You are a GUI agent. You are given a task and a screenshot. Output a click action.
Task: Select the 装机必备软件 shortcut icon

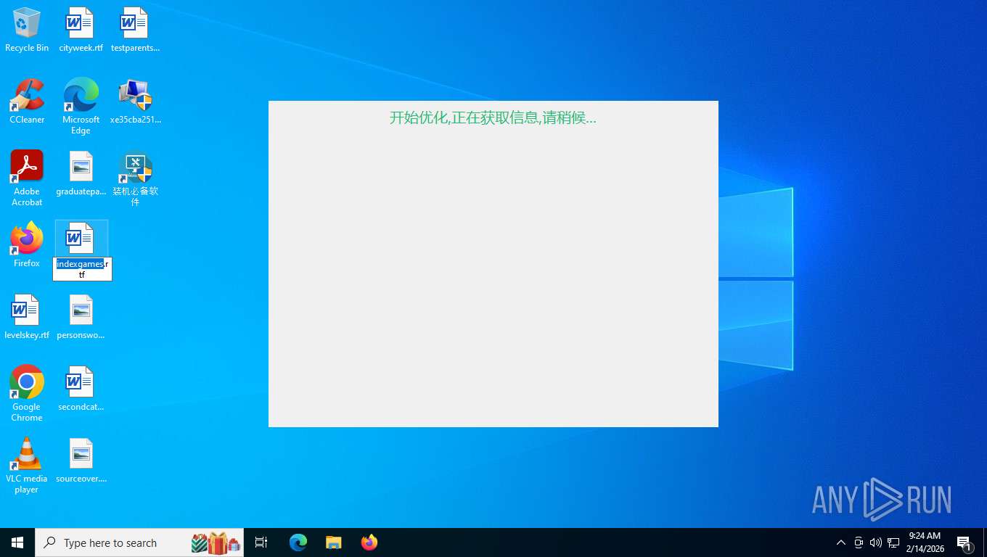pyautogui.click(x=135, y=178)
